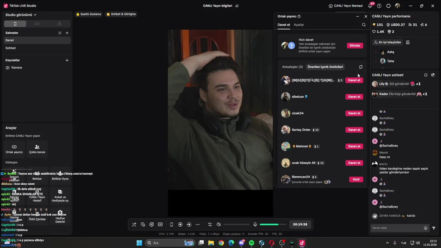Open the AI tools icon
441x248 pixels.
[x=152, y=225]
